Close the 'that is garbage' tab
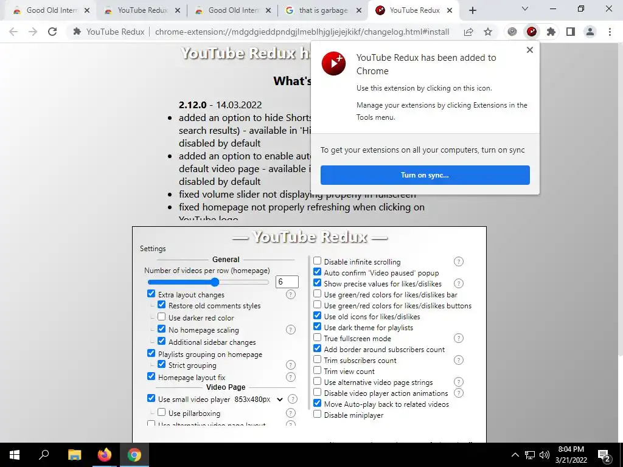The image size is (623, 467). (359, 11)
